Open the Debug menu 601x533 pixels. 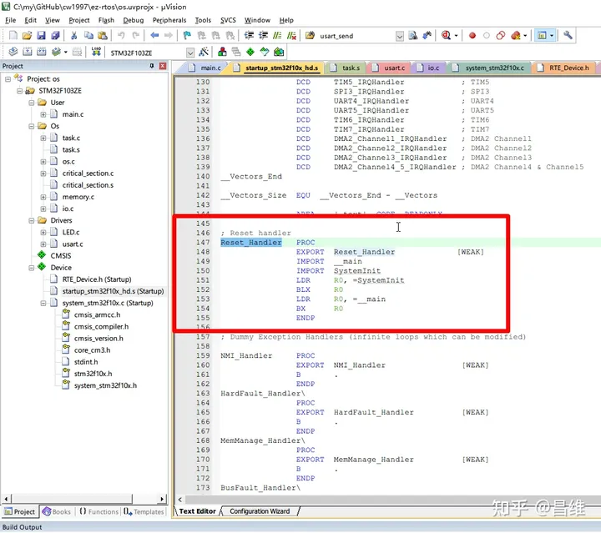[134, 20]
